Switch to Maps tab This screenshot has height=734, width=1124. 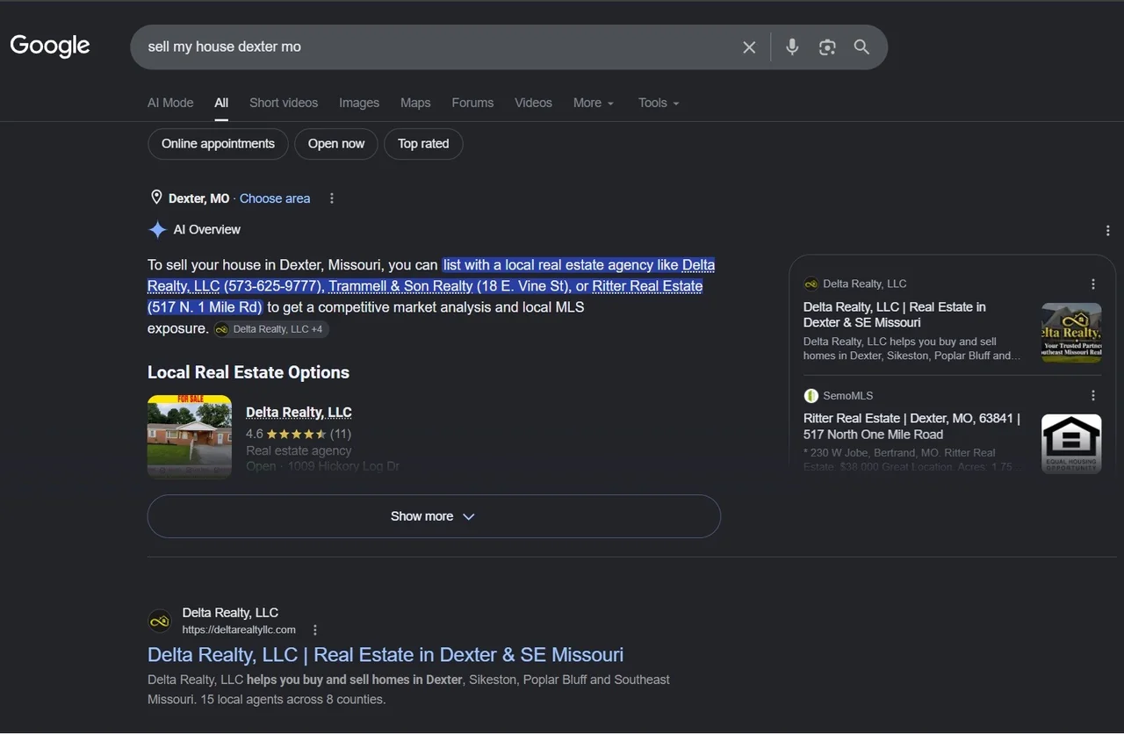(415, 103)
